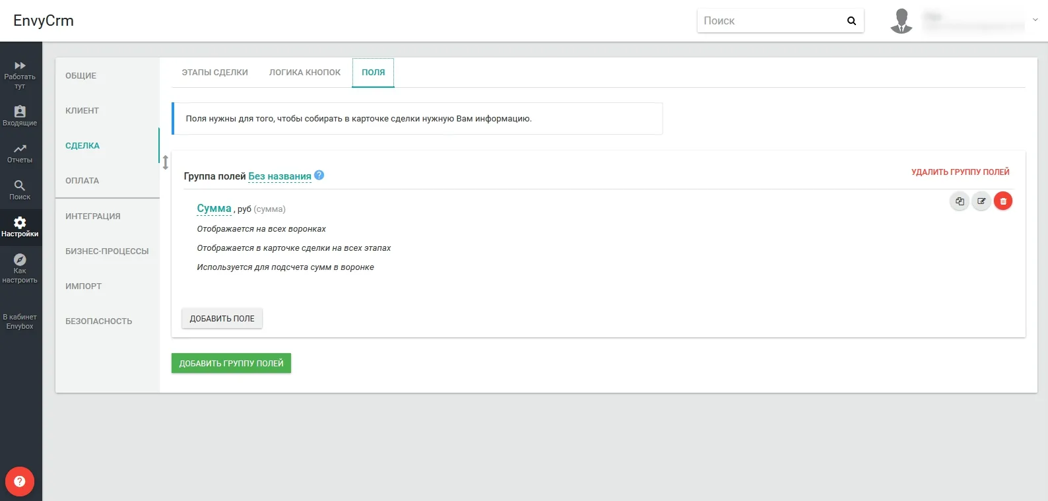
Task: Open Работать тут in the sidebar
Action: 20,75
